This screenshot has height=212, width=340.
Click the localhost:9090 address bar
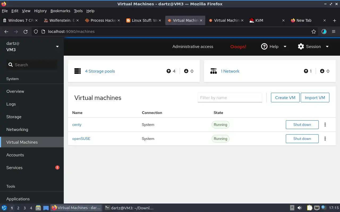(175, 32)
